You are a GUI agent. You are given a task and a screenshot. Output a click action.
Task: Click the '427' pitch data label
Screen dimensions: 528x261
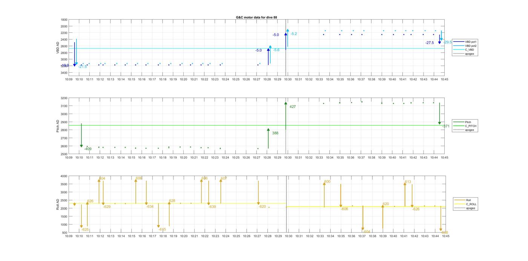pyautogui.click(x=293, y=107)
